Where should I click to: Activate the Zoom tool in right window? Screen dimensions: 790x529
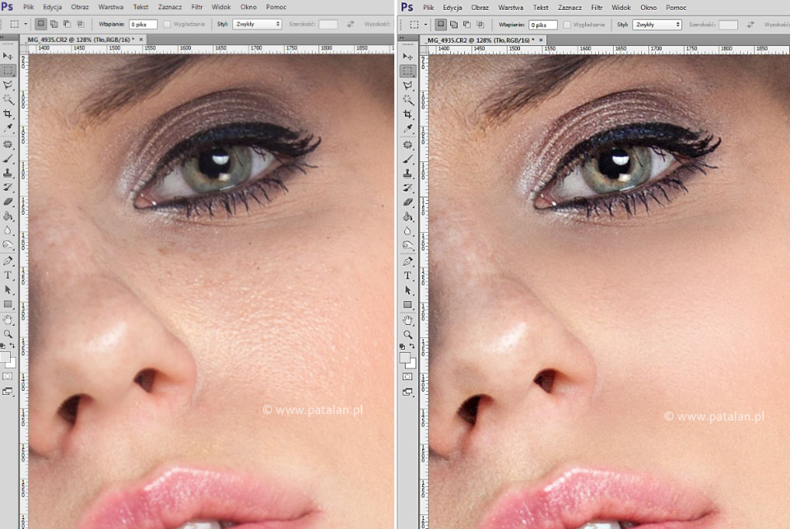pyautogui.click(x=407, y=334)
